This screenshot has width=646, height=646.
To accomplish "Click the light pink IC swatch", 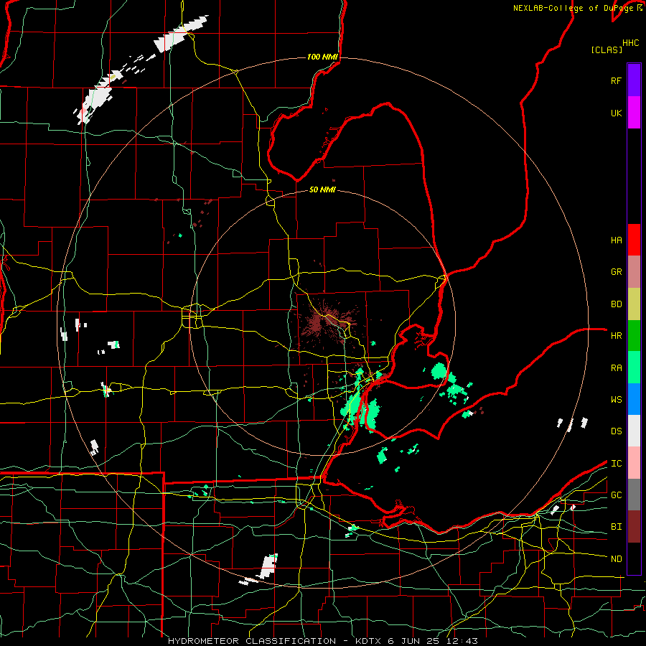I will 634,463.
